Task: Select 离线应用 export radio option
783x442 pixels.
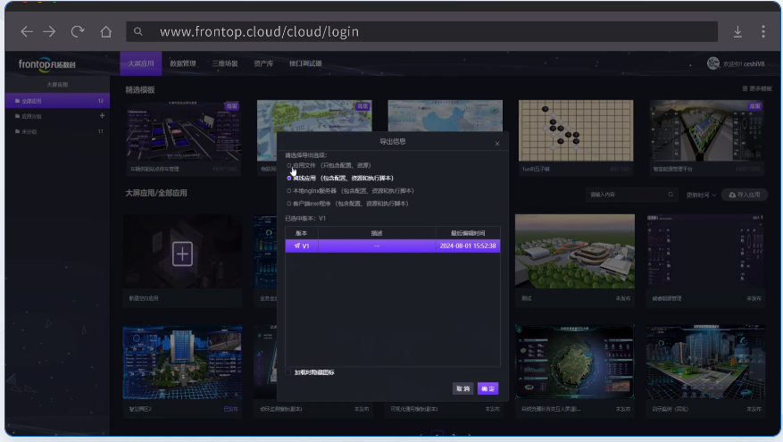Action: 289,179
